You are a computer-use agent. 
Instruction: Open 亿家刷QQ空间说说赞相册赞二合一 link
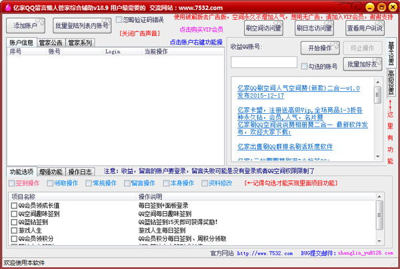[303, 128]
